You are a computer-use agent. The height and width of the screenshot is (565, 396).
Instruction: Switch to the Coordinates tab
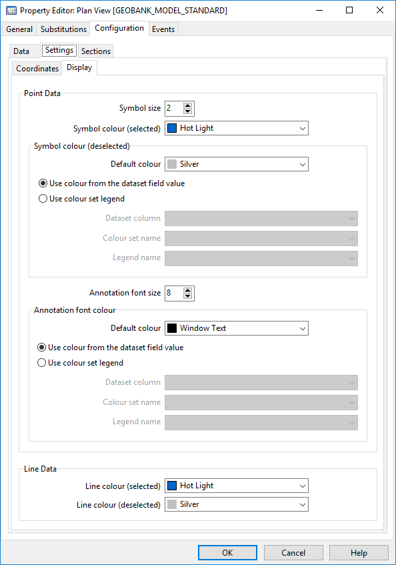coord(37,69)
